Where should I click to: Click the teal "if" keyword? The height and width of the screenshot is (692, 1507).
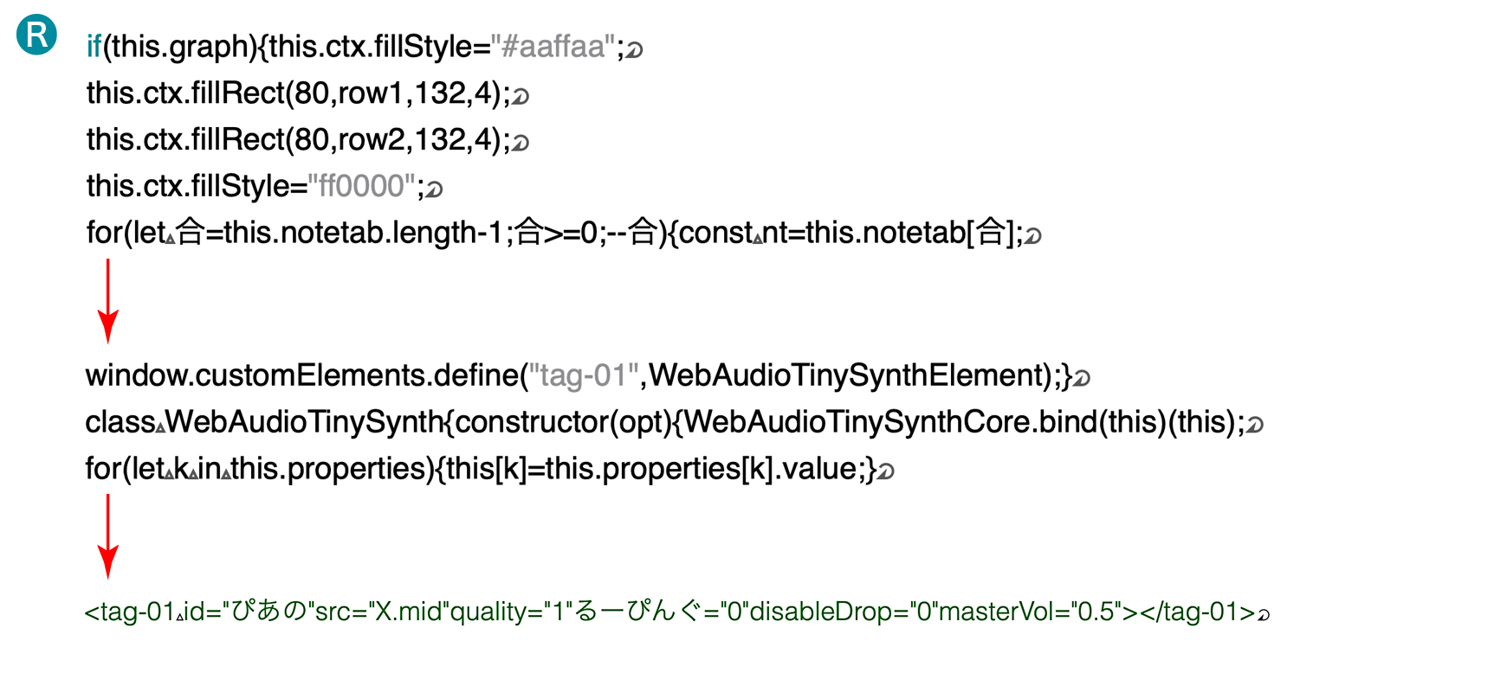(94, 46)
